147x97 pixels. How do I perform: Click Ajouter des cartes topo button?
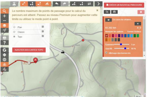29,50
